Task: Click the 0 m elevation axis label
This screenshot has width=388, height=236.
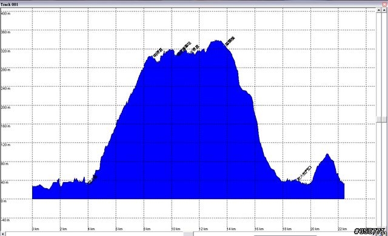Action: tap(4, 201)
